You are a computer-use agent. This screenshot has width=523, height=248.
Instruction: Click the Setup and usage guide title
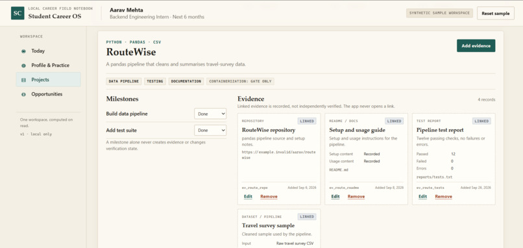point(358,130)
